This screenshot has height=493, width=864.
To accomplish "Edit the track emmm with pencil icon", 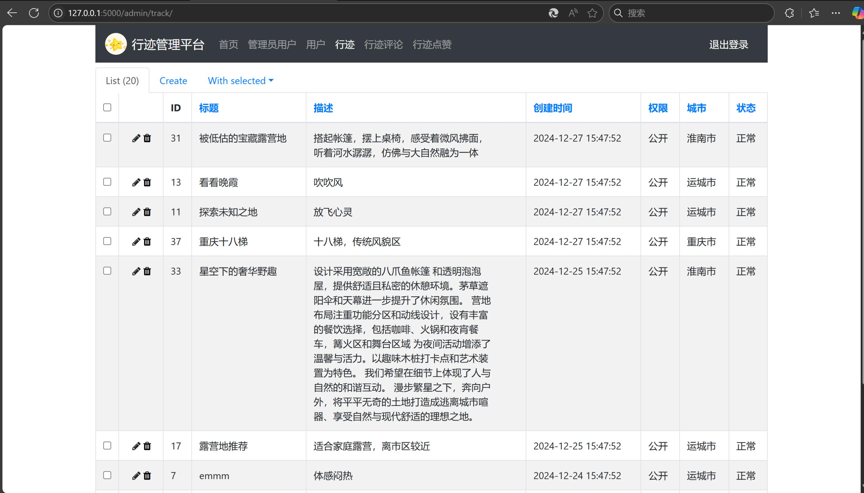I will (x=136, y=475).
